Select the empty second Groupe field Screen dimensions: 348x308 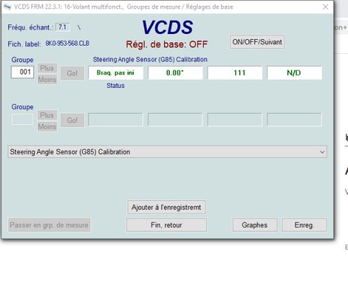point(22,119)
